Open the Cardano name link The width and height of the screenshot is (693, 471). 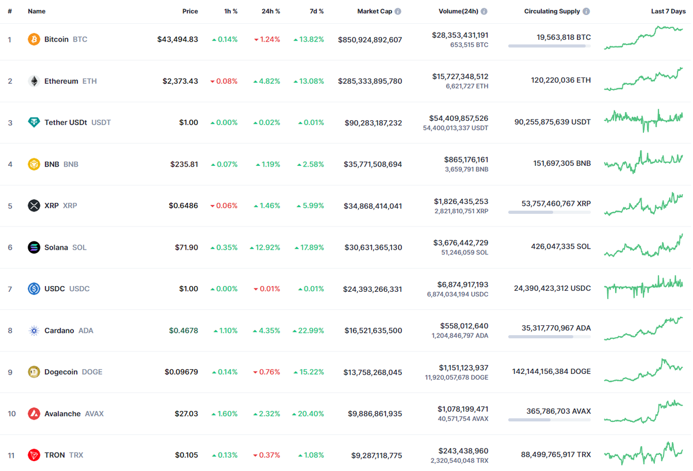click(59, 331)
